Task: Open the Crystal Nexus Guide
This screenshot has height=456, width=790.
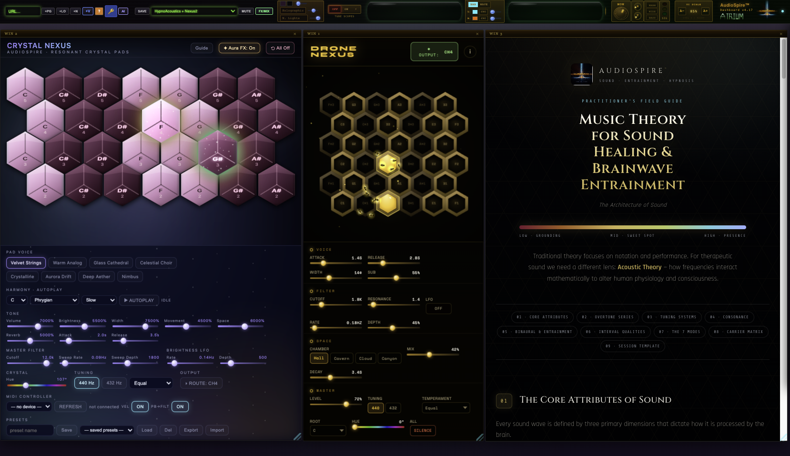Action: [202, 48]
